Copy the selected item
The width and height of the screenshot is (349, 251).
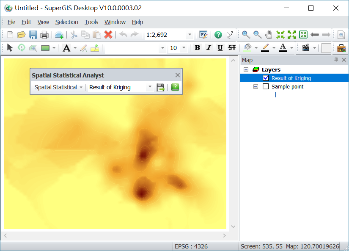pos(85,35)
